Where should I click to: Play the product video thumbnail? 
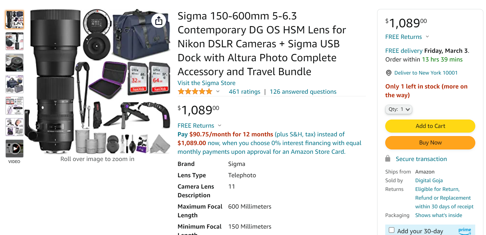[x=15, y=149]
